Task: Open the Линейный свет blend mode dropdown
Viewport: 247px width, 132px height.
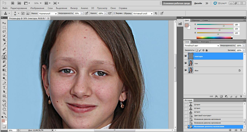Action: [x=201, y=46]
